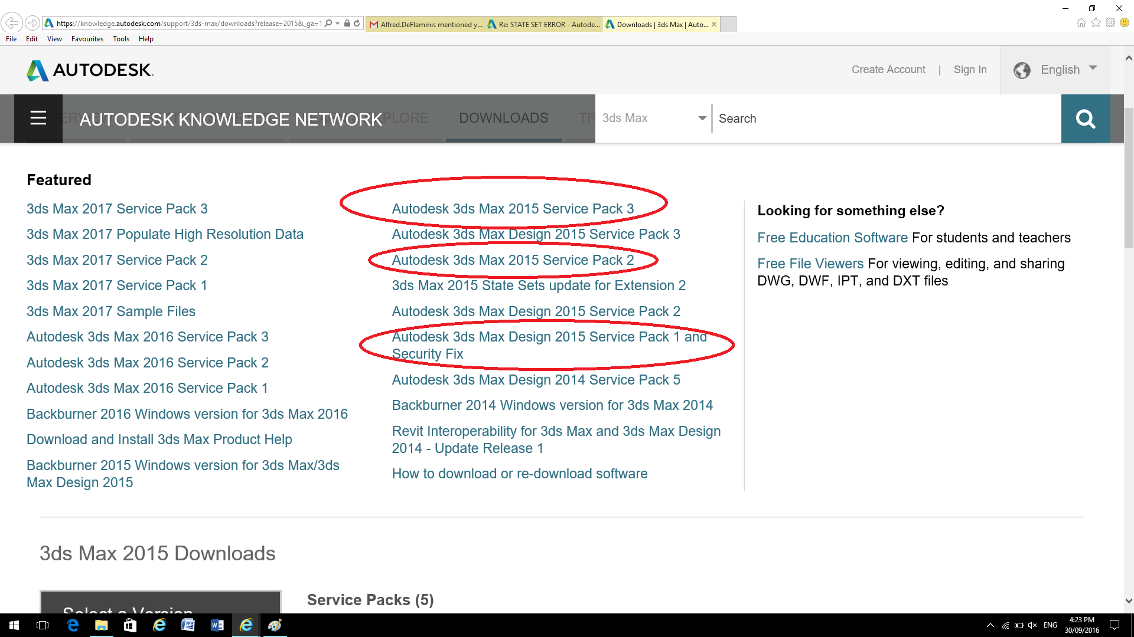The image size is (1134, 637).
Task: Click the teal search magnifier button
Action: [1085, 119]
